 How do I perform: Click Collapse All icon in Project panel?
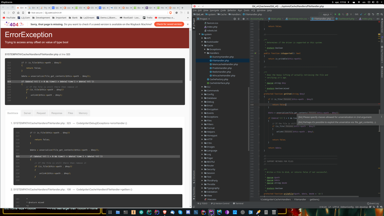[x=238, y=19]
